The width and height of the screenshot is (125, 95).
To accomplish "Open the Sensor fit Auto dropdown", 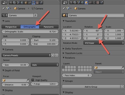I will [44, 65].
